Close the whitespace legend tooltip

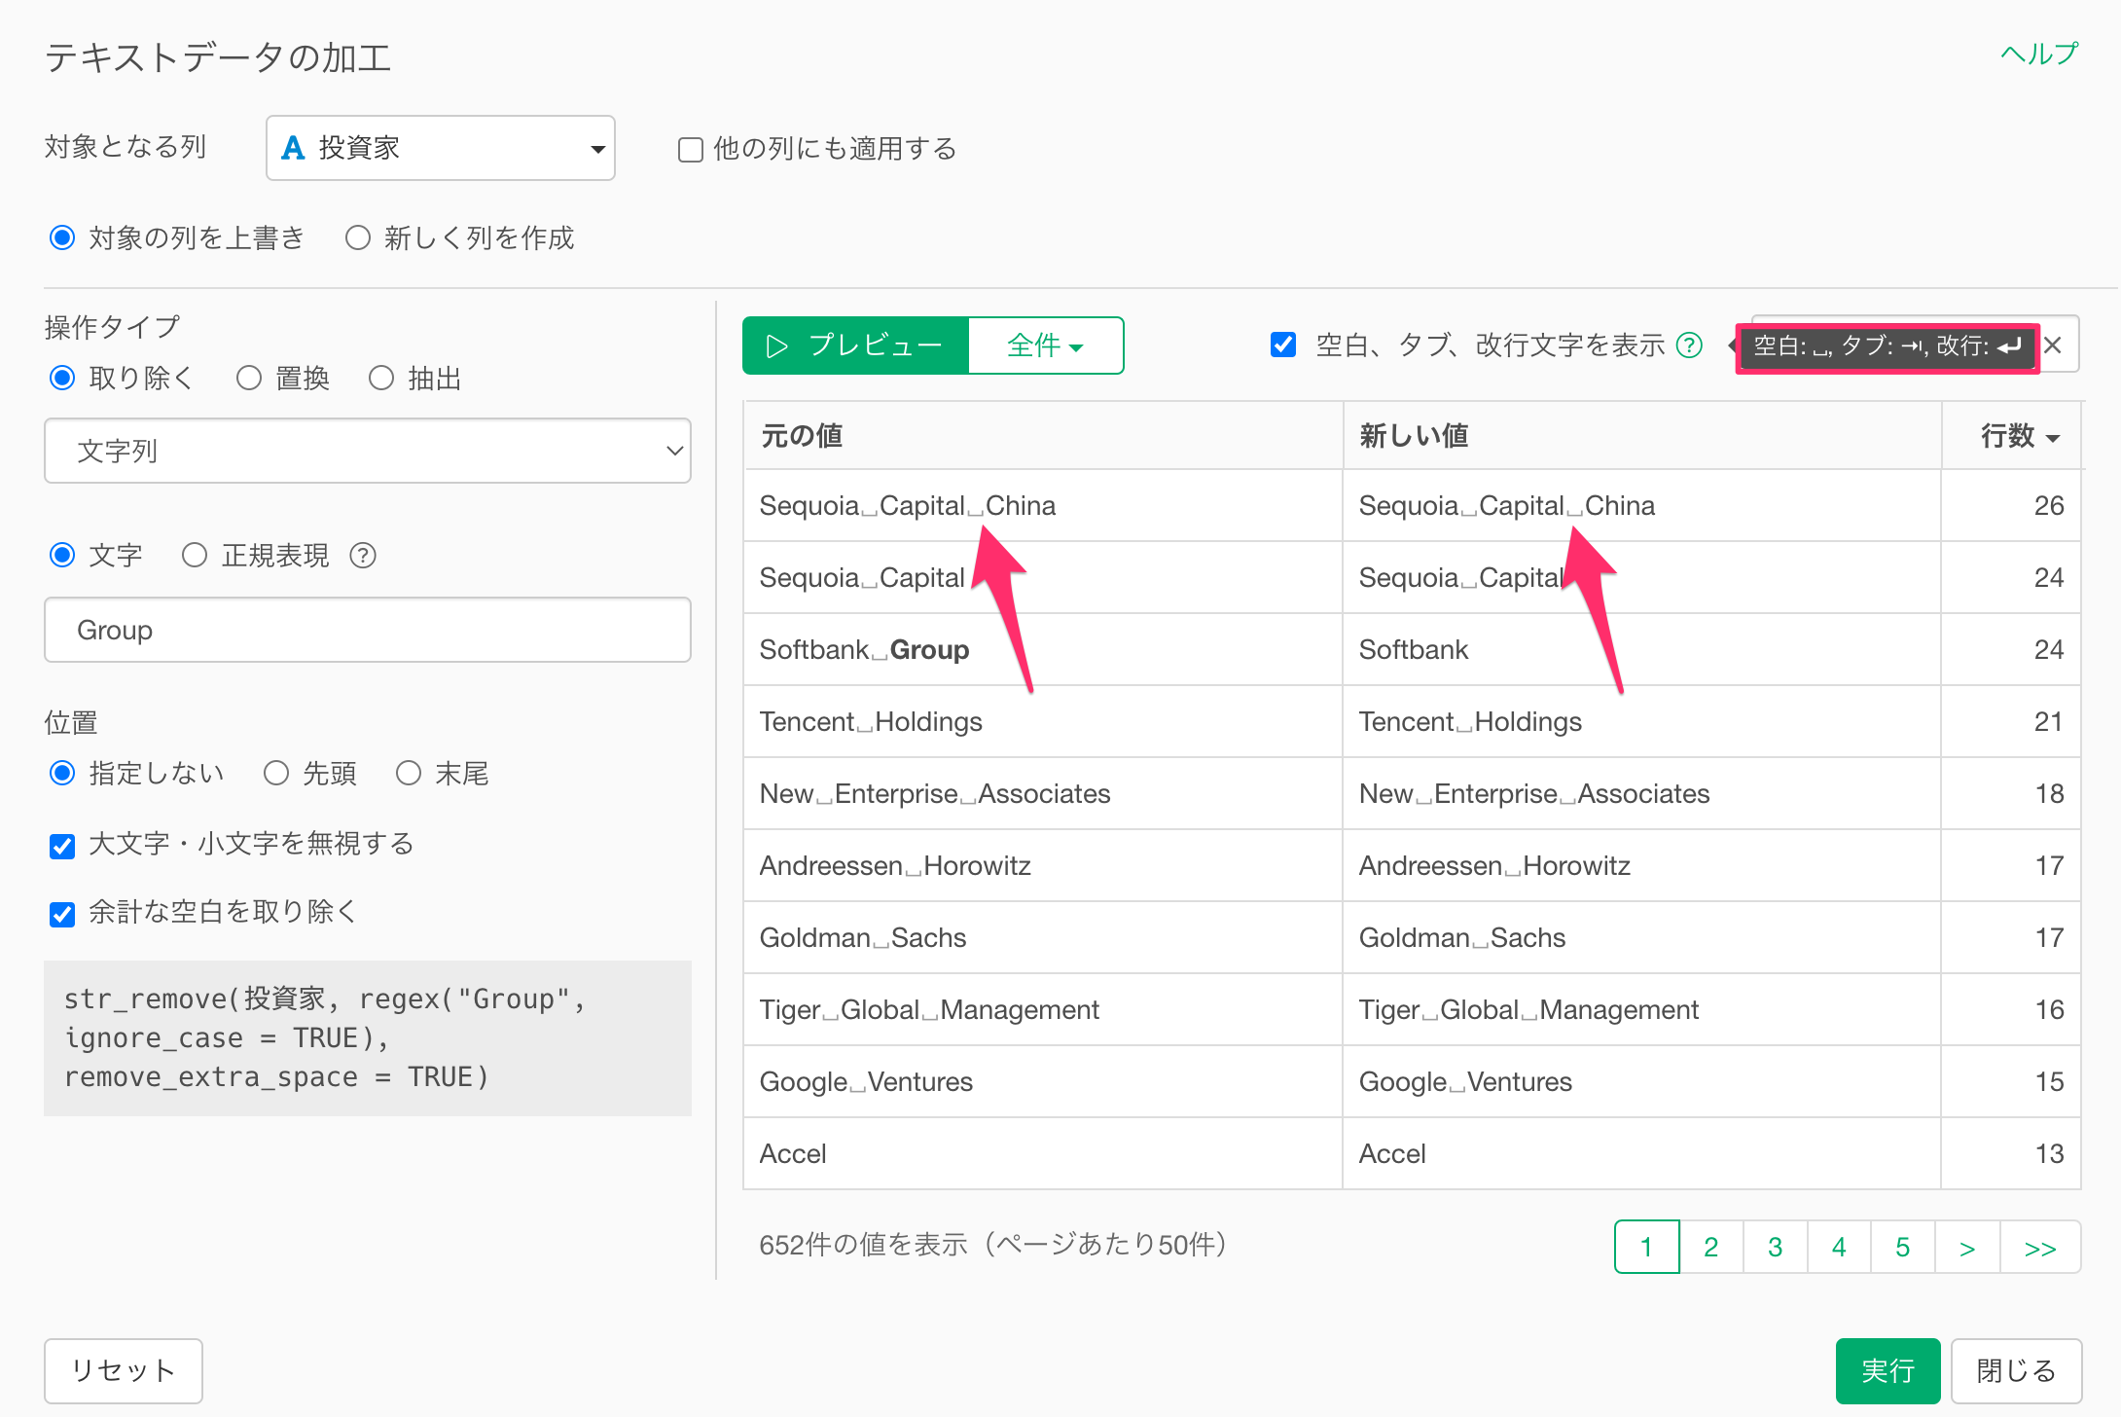[x=2053, y=345]
